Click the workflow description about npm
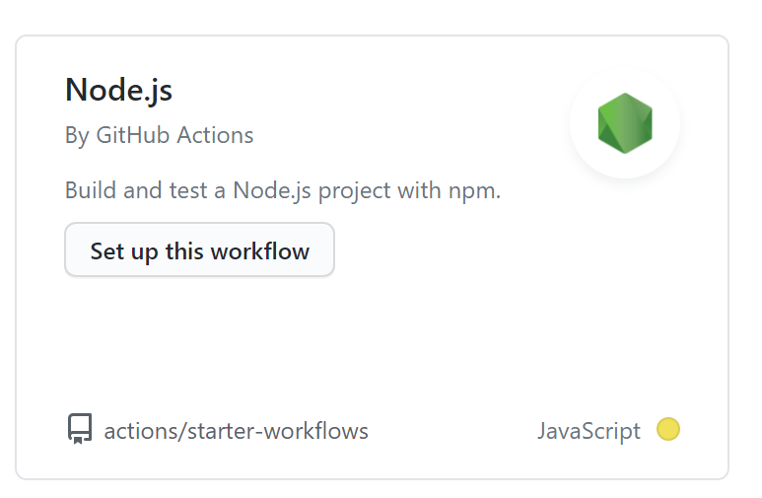This screenshot has height=498, width=762. point(283,190)
